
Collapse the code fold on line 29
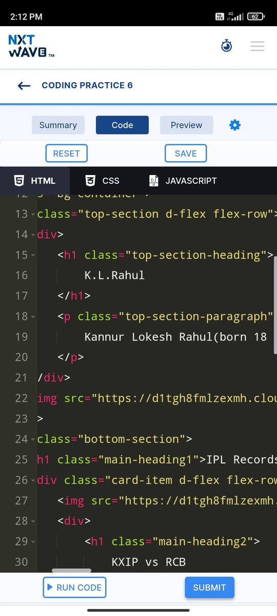(x=33, y=542)
